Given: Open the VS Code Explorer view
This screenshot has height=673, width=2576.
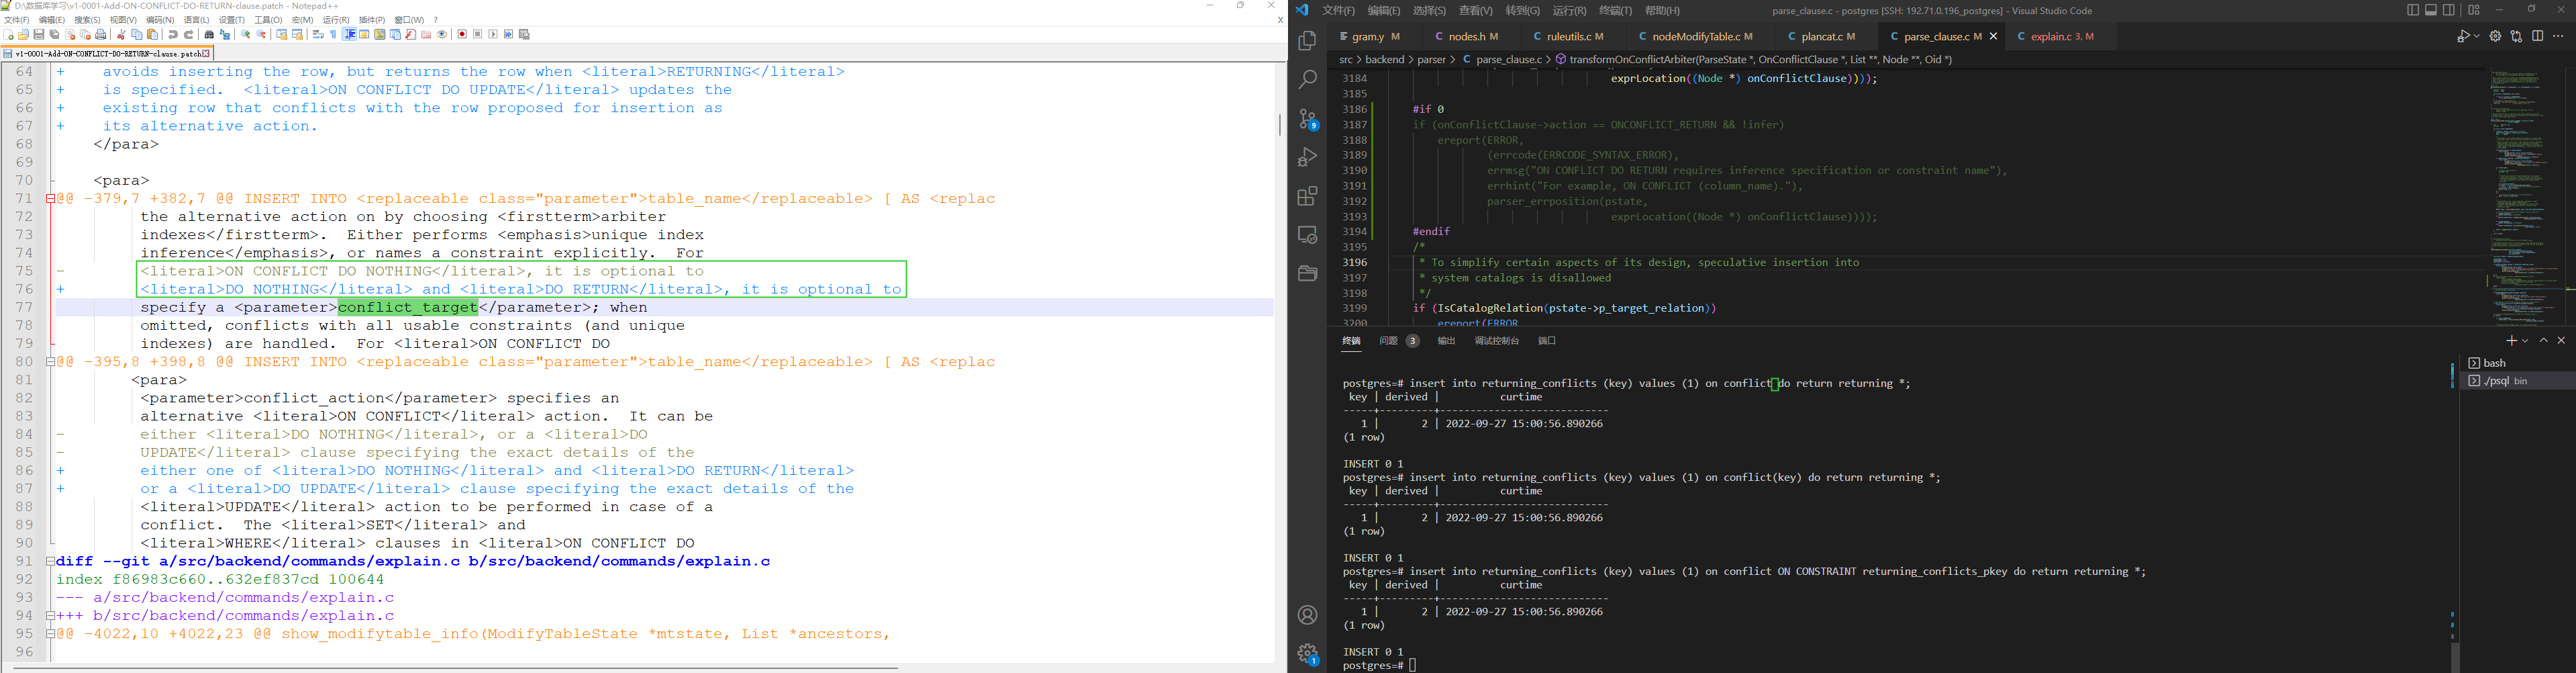Looking at the screenshot, I should (x=1307, y=41).
